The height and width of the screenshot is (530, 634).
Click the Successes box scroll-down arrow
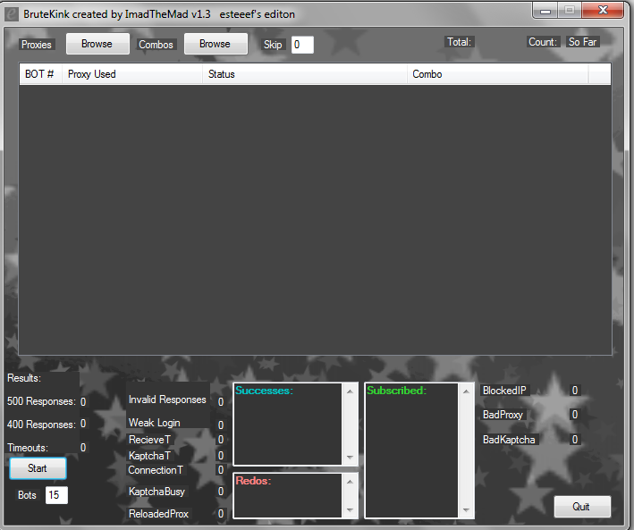coord(351,458)
